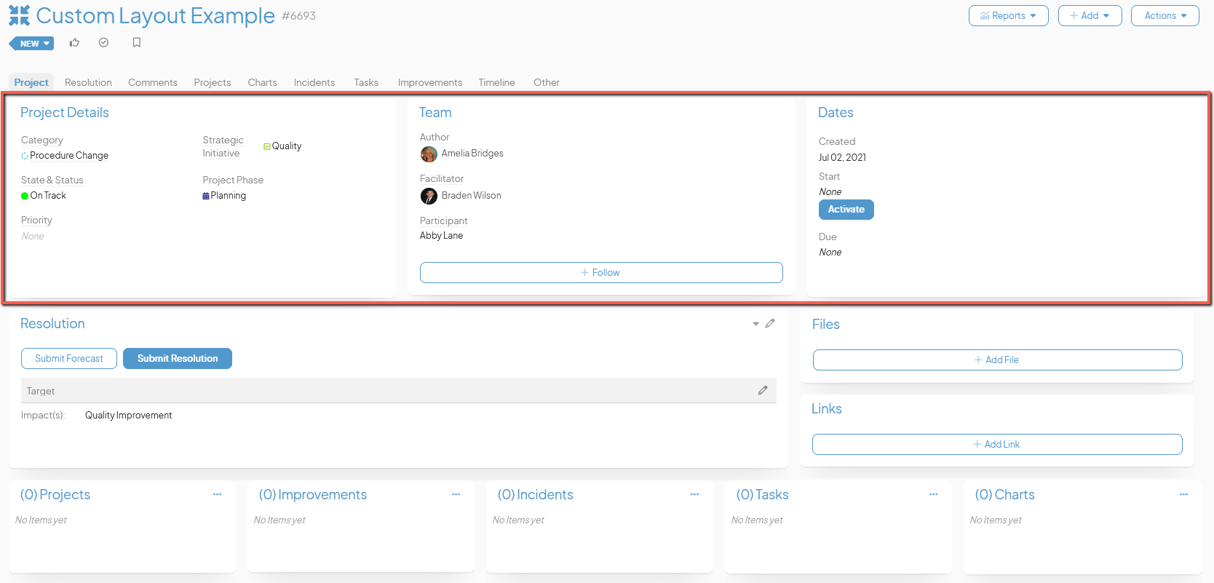This screenshot has width=1214, height=583.
Task: Open the Tasks card ellipsis menu
Action: pyautogui.click(x=933, y=494)
